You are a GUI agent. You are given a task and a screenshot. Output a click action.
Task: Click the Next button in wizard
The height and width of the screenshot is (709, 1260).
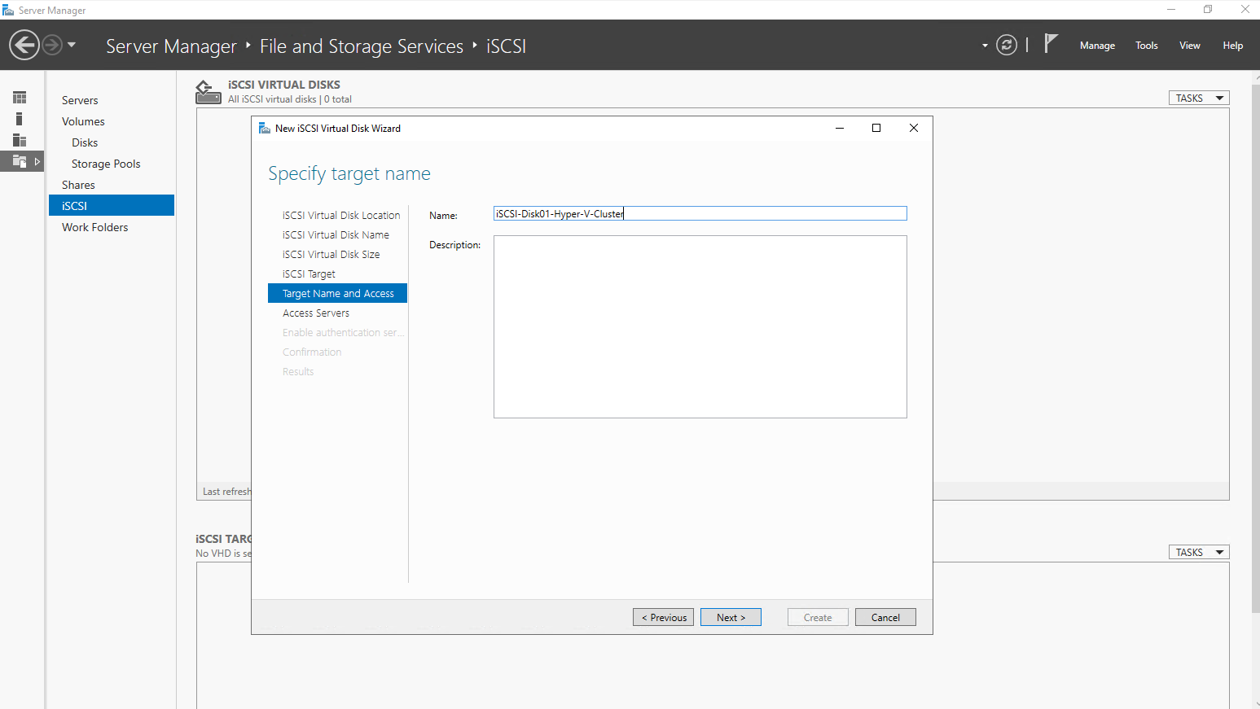[731, 617]
